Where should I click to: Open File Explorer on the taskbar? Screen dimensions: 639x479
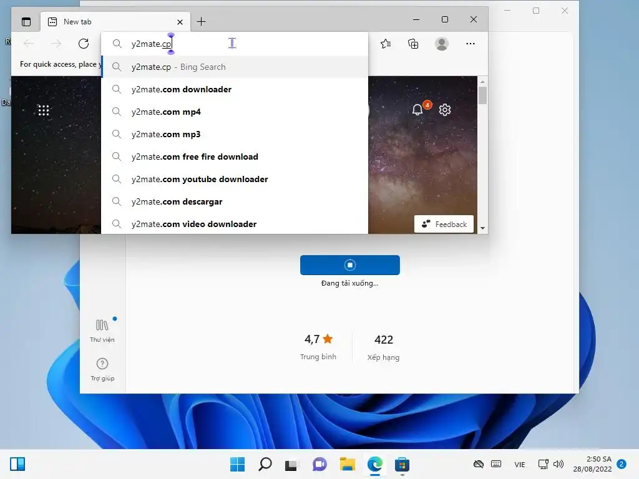pos(348,464)
